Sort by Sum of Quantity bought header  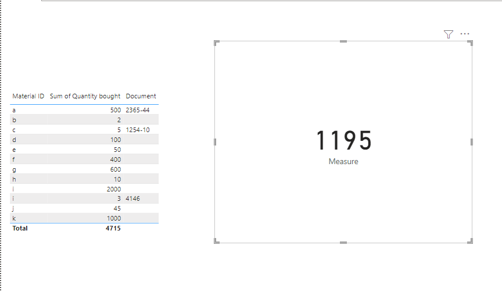coord(85,96)
